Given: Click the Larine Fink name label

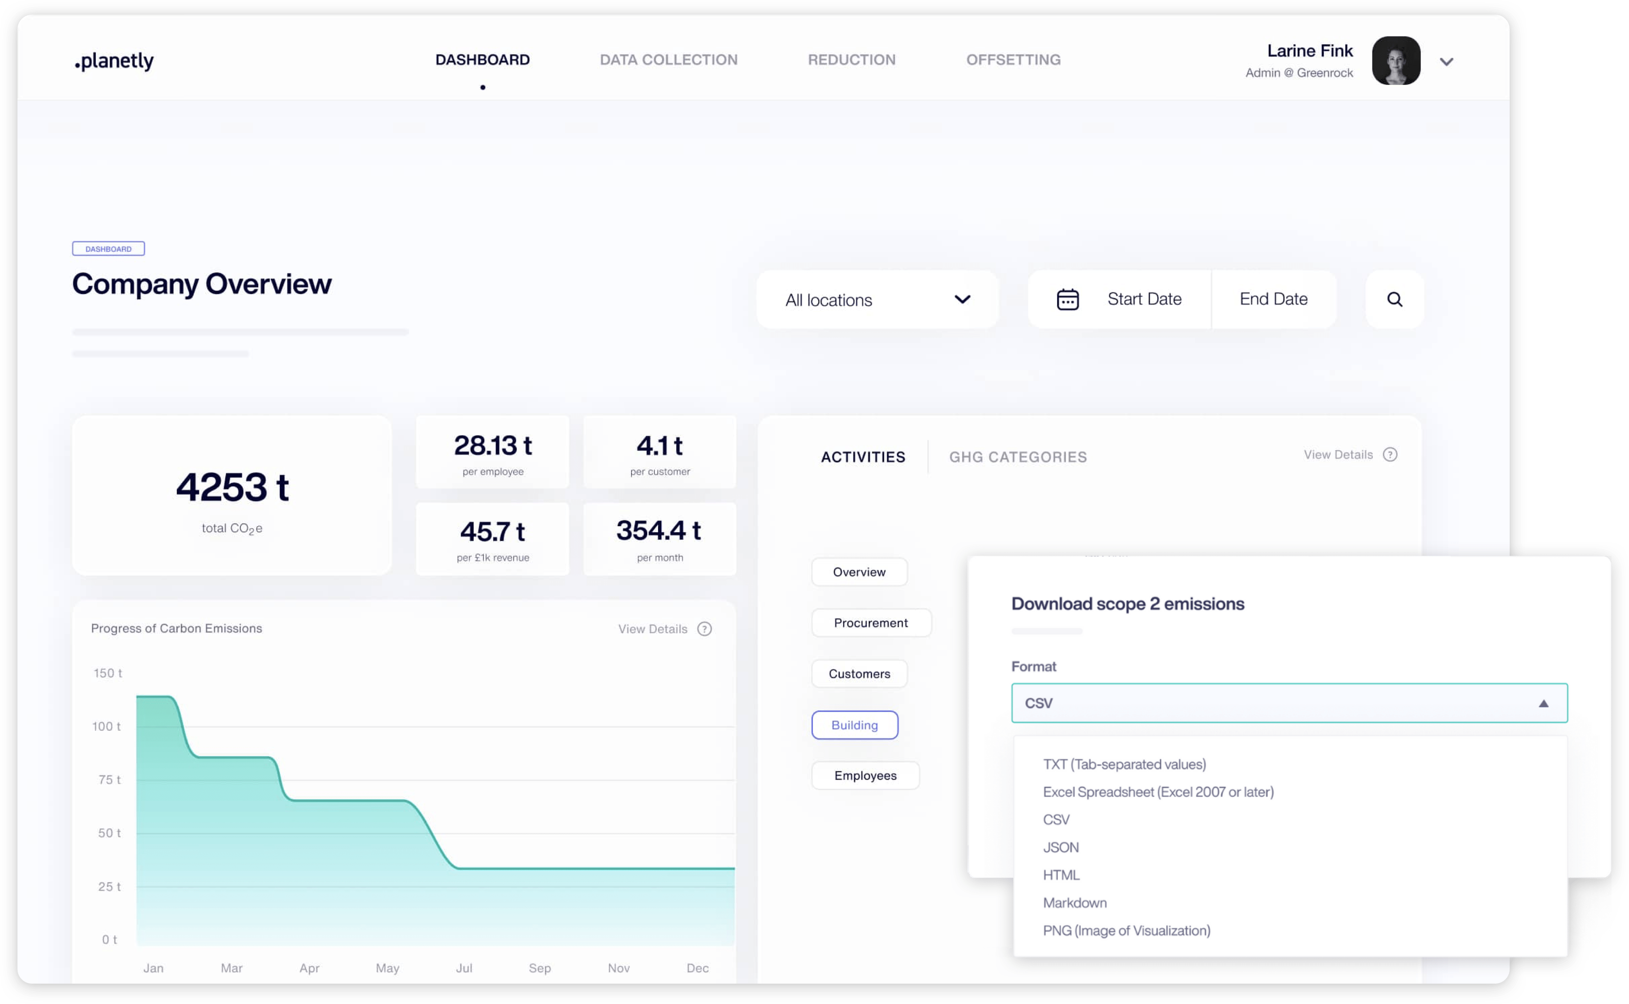Looking at the screenshot, I should 1310,51.
